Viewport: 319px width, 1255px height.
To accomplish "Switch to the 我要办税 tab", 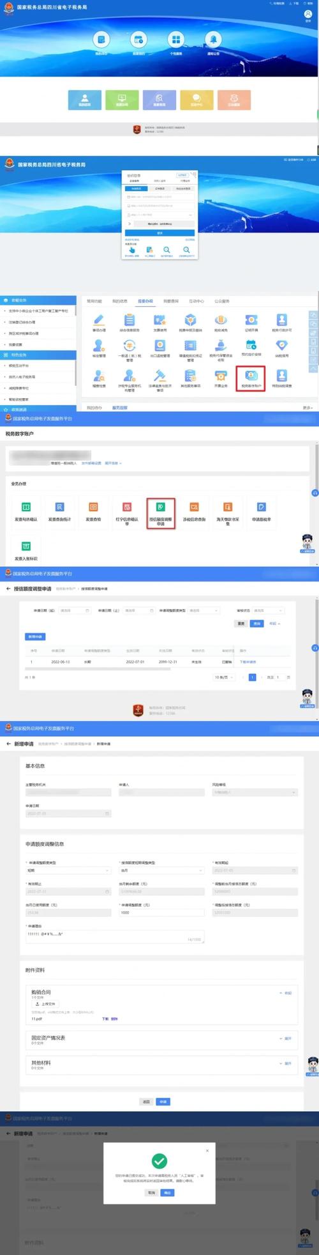I will tap(145, 301).
